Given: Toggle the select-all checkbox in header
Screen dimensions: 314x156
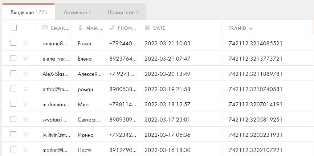Looking at the screenshot, I should click(x=14, y=28).
